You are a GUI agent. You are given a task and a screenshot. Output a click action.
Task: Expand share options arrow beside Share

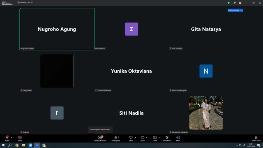tap(160, 137)
